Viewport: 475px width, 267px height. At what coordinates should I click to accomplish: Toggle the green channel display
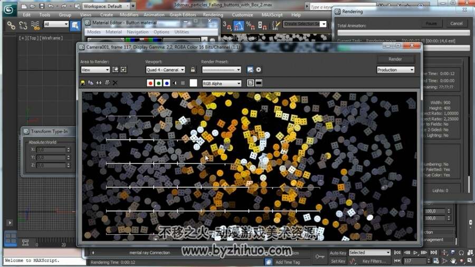click(158, 83)
